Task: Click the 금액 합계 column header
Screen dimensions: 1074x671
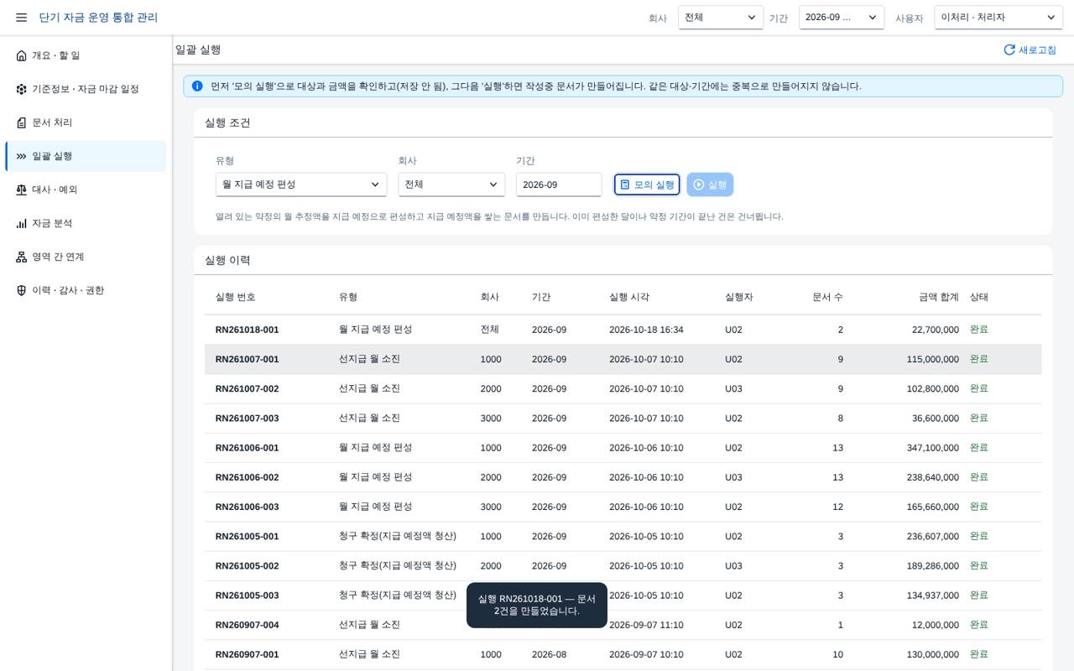Action: coord(938,297)
